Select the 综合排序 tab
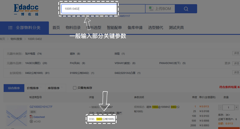The image size is (240, 129). 14,88
